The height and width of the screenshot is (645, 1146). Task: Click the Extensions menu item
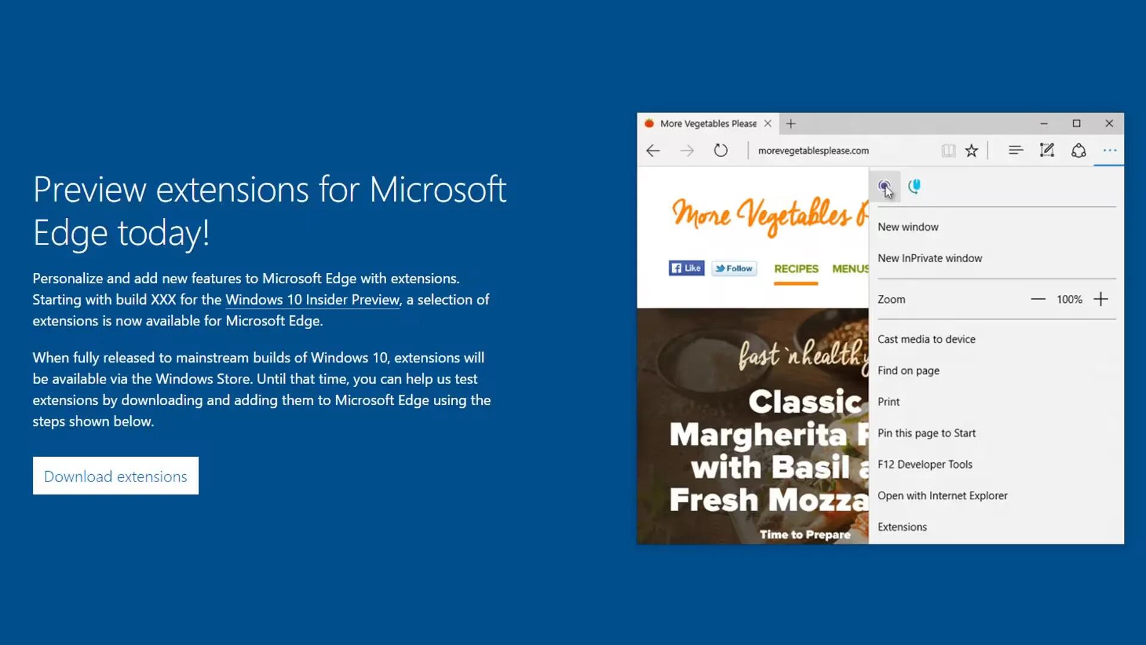[x=902, y=526]
